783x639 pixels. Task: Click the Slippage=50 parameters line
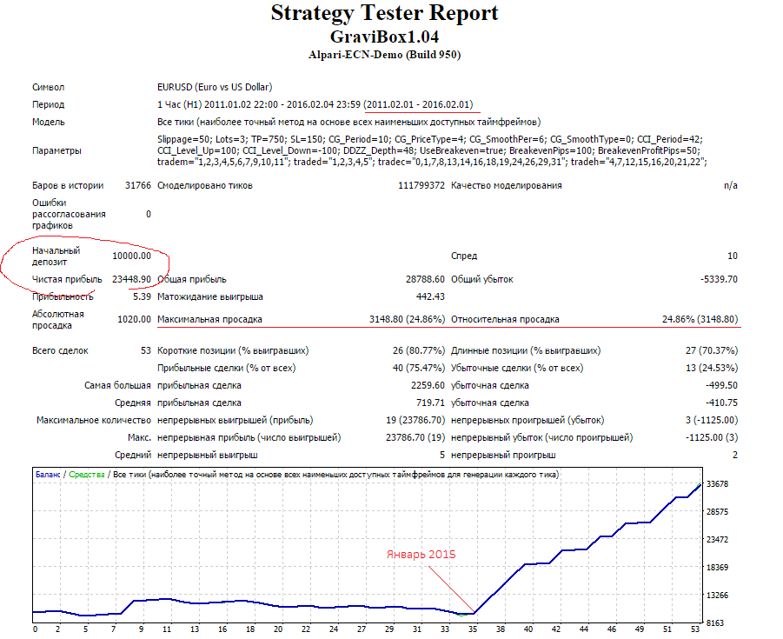point(430,139)
